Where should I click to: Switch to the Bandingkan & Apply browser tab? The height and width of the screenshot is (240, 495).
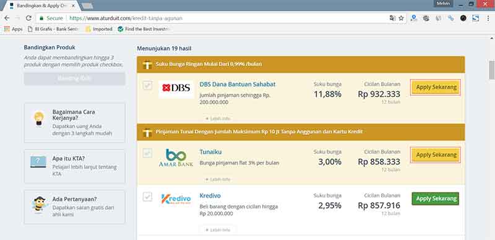(42, 6)
